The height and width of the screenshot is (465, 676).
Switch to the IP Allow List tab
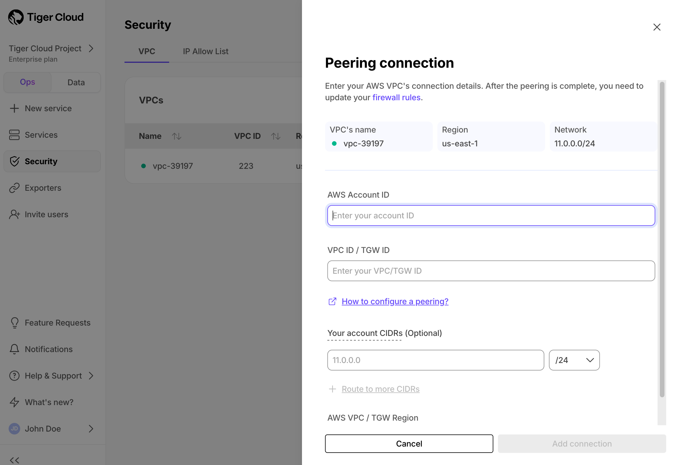click(206, 52)
